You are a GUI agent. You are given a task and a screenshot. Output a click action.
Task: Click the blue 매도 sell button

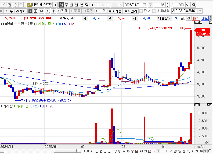coord(205,18)
